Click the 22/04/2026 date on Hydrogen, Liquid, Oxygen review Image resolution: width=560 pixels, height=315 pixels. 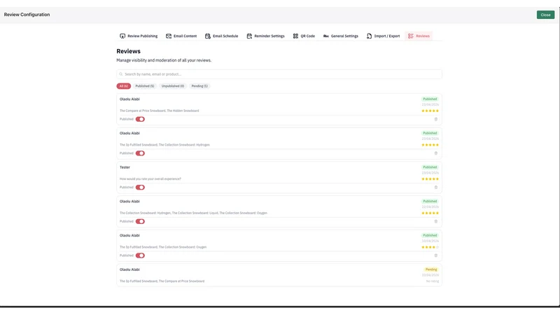point(430,206)
